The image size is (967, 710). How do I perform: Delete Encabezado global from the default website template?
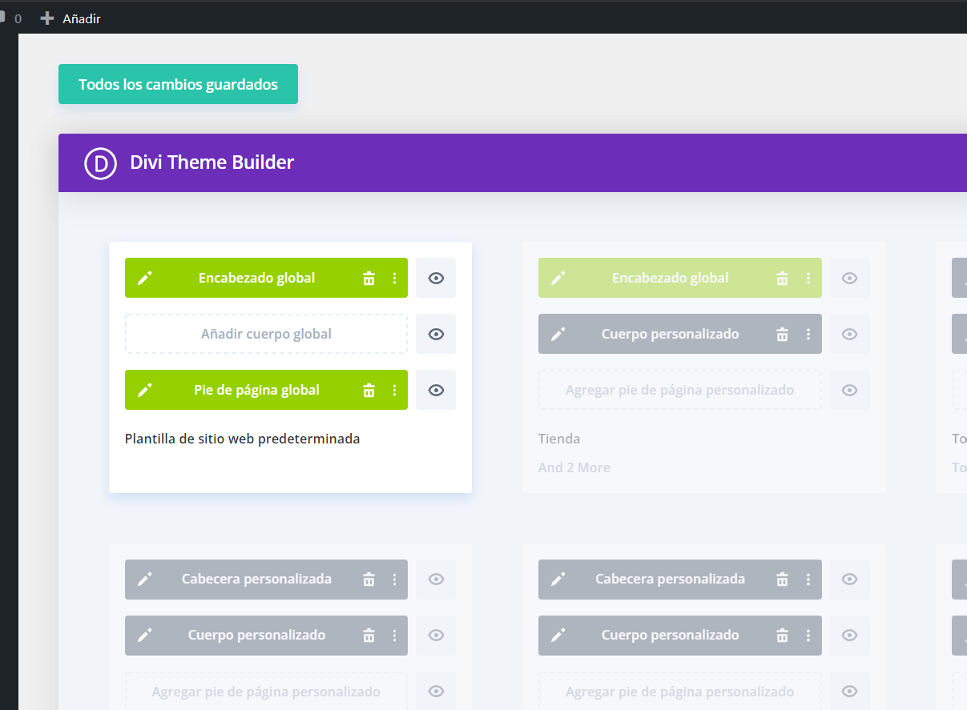tap(369, 278)
